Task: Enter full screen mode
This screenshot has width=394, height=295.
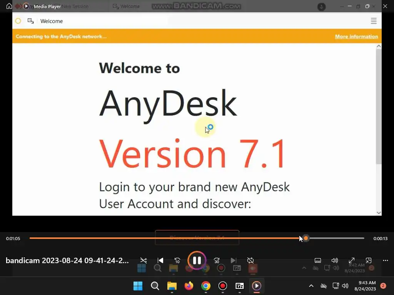Action: [352, 260]
